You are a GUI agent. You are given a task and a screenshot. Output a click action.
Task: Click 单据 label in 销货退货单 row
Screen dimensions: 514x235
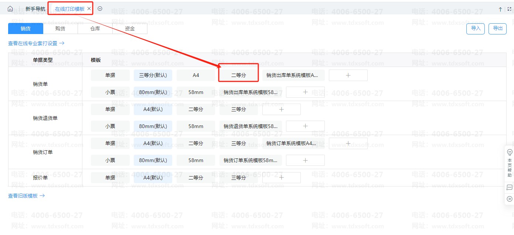[x=110, y=109]
